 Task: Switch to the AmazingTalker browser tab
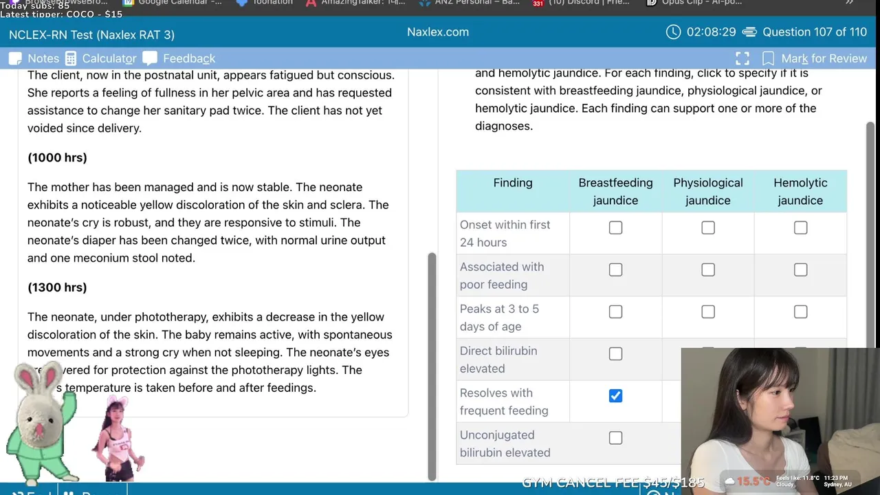pyautogui.click(x=355, y=3)
